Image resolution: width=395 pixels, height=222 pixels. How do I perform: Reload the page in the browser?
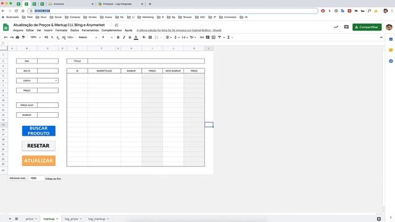pos(16,11)
